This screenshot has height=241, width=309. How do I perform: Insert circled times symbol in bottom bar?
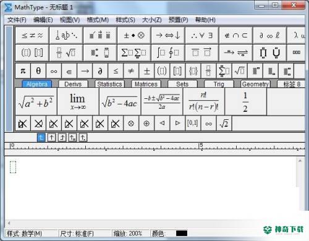point(131,124)
